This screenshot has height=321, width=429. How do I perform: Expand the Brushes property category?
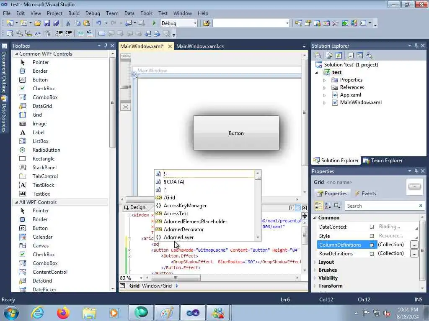coord(315,270)
